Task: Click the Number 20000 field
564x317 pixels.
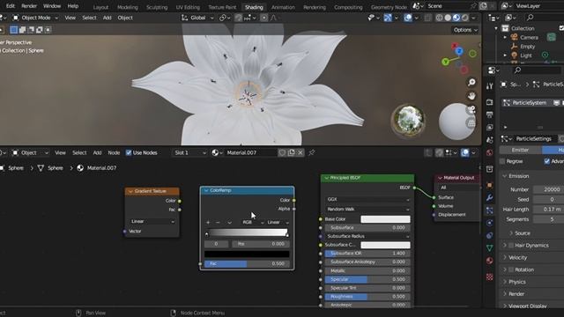Action: coord(548,189)
